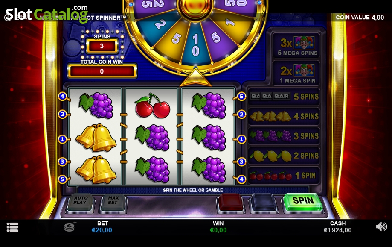Viewport: 392px width, 247px height.
Task: Click payline 5 marker at top right
Action: pos(241,97)
